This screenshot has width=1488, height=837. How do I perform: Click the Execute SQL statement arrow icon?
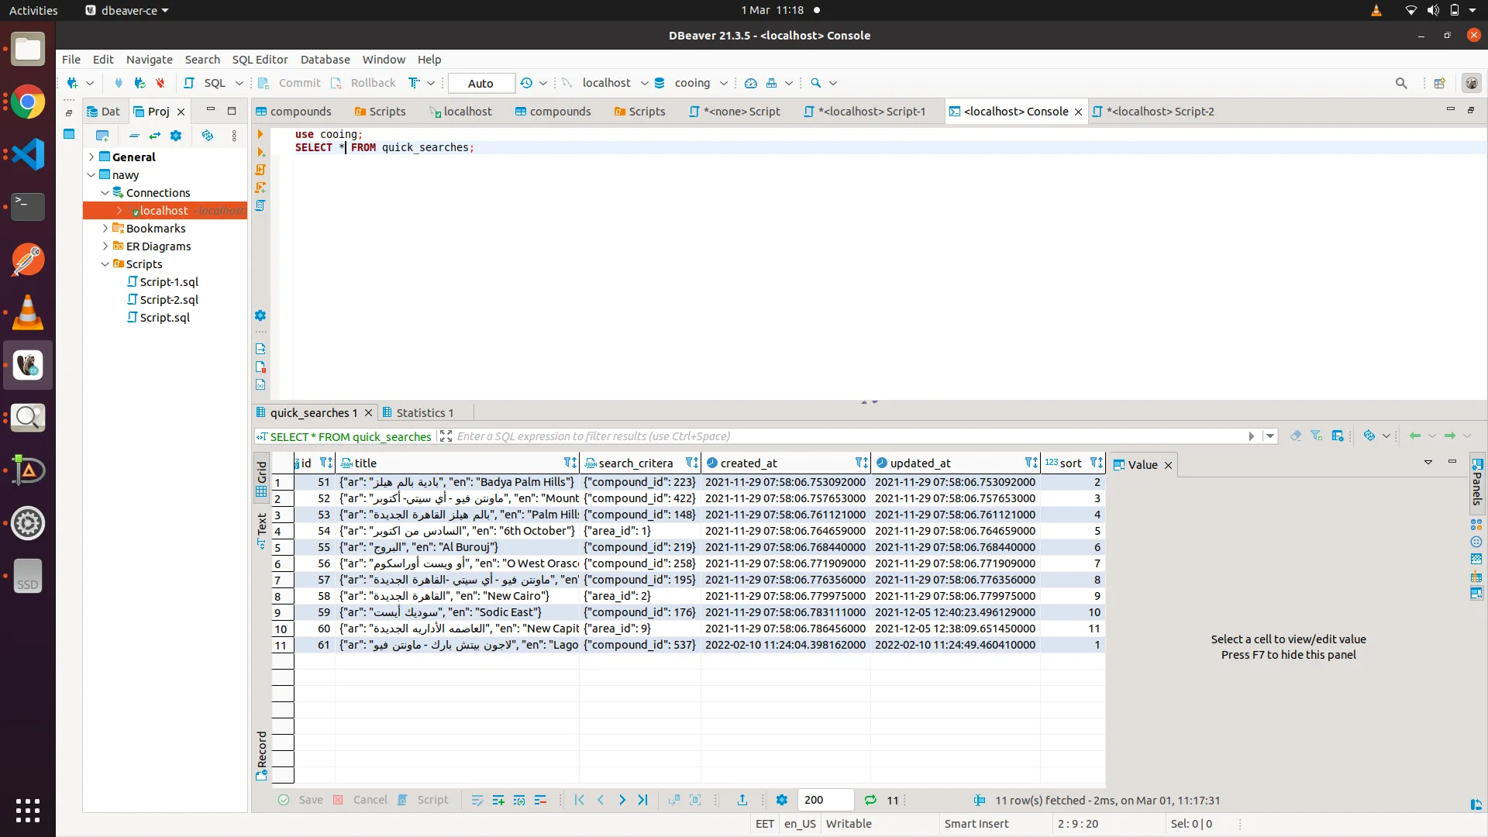point(260,134)
